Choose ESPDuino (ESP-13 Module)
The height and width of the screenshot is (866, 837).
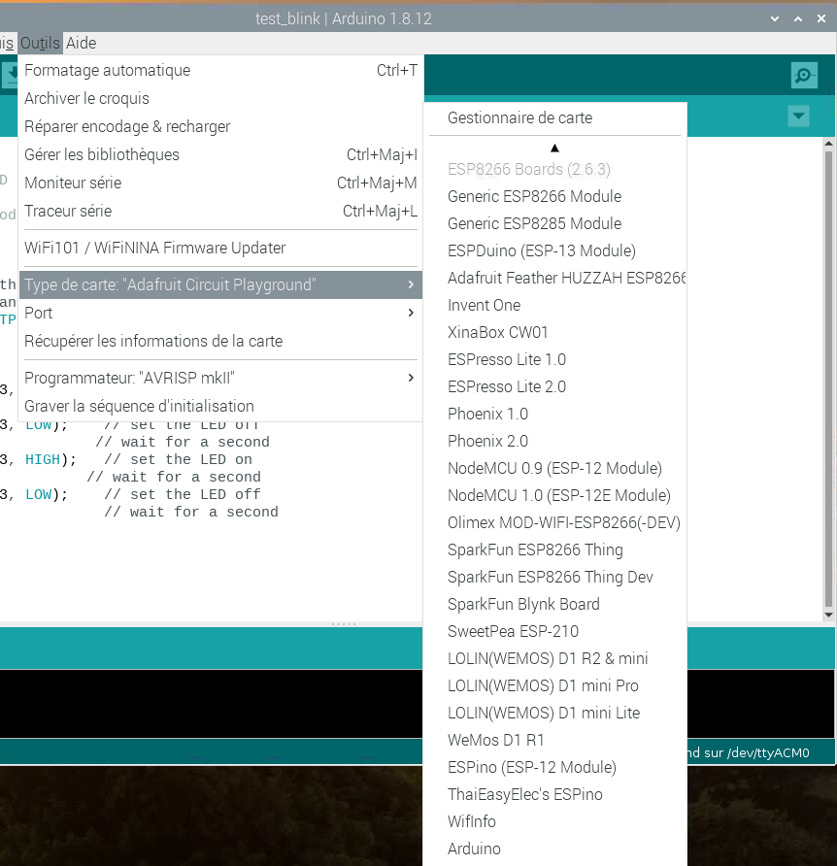554,250
